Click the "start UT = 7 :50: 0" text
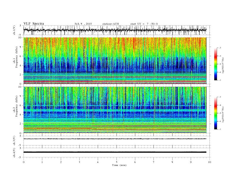The image size is (236, 182). (144, 24)
